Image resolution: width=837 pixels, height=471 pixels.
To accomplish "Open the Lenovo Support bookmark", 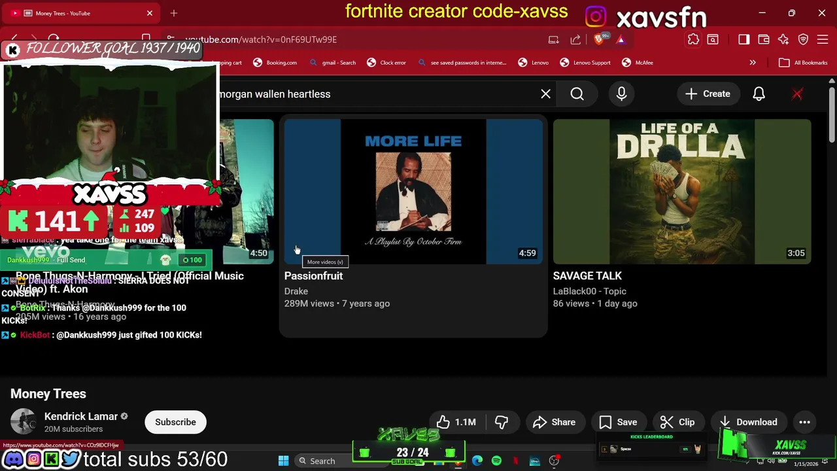I will point(585,63).
